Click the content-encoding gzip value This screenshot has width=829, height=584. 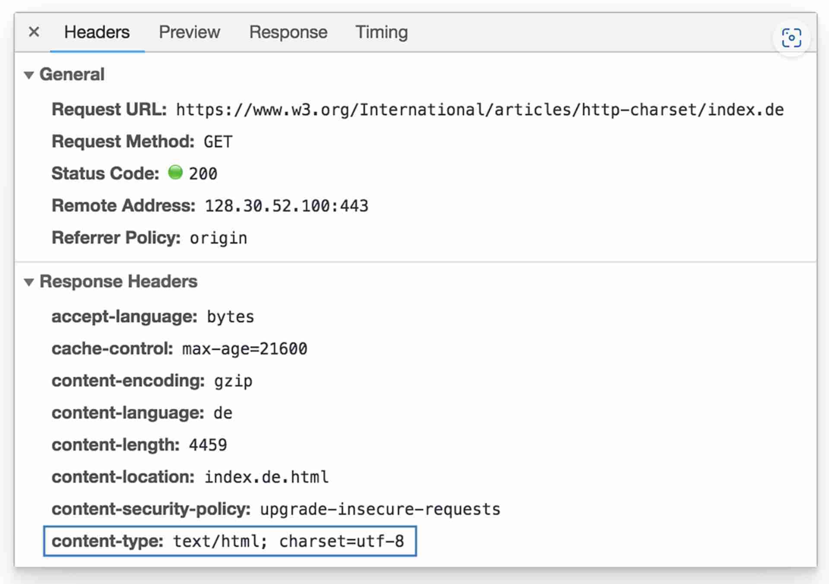(233, 381)
